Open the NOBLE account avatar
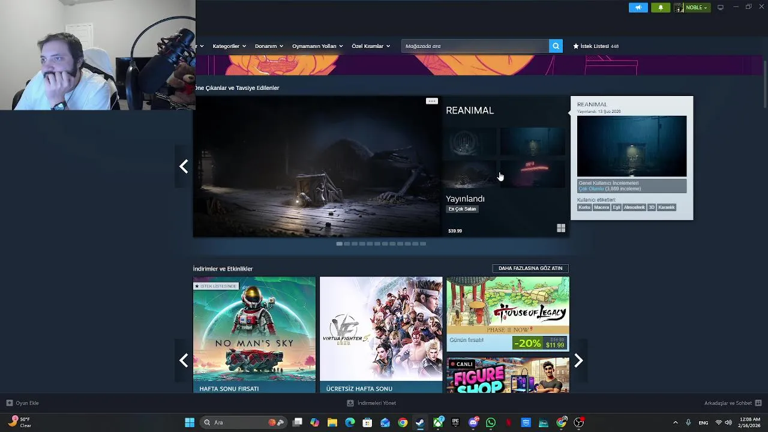768x432 pixels. click(679, 7)
